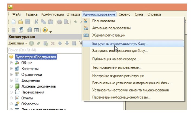Click the Move up arrow icon
Viewport: 192px width, 114px height.
pyautogui.click(x=60, y=43)
